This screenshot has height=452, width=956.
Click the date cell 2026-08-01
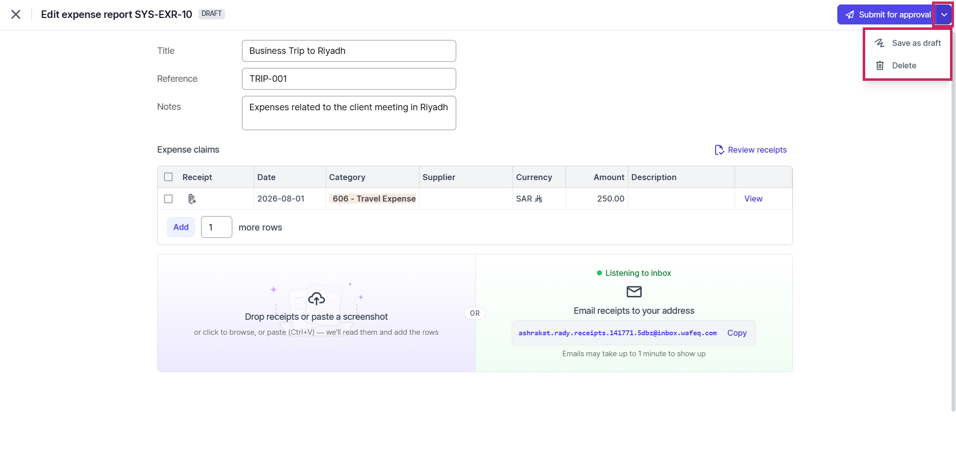pyautogui.click(x=290, y=199)
